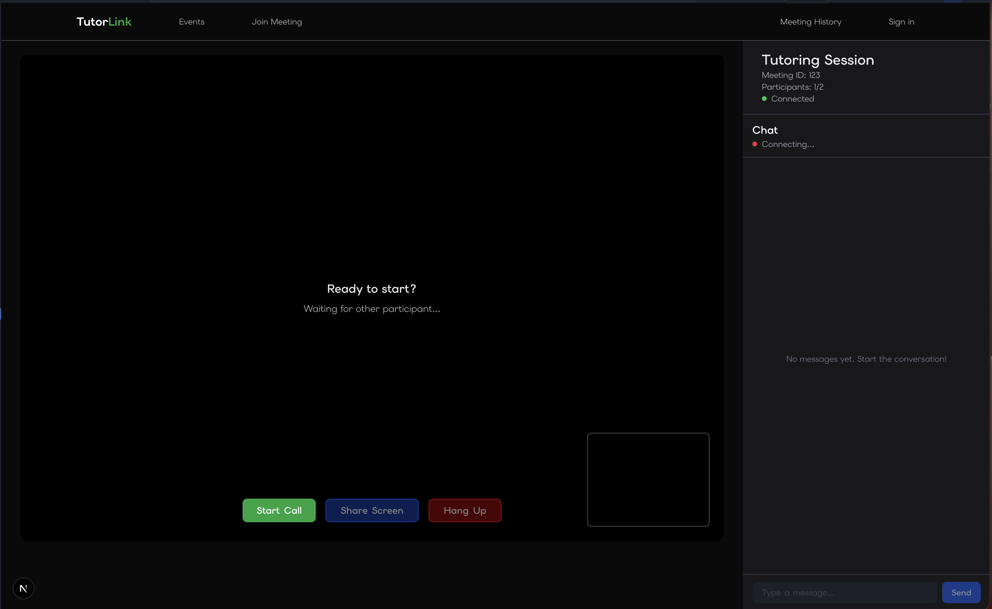Send the chat message
This screenshot has height=609, width=992.
(x=961, y=592)
